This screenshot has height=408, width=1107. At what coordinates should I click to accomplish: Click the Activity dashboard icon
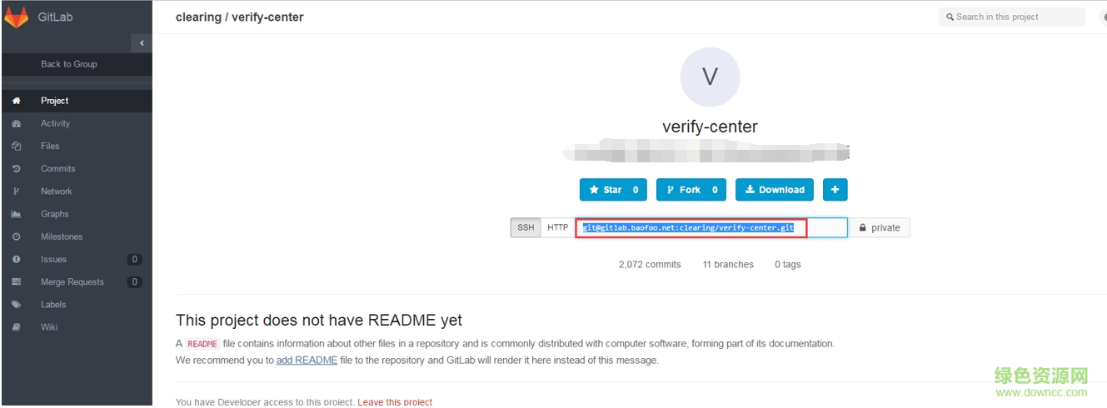click(16, 123)
